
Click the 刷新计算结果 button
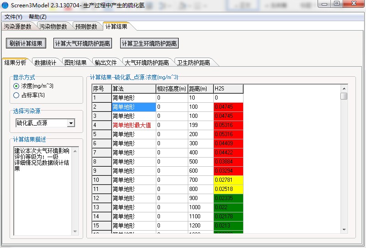click(26, 43)
